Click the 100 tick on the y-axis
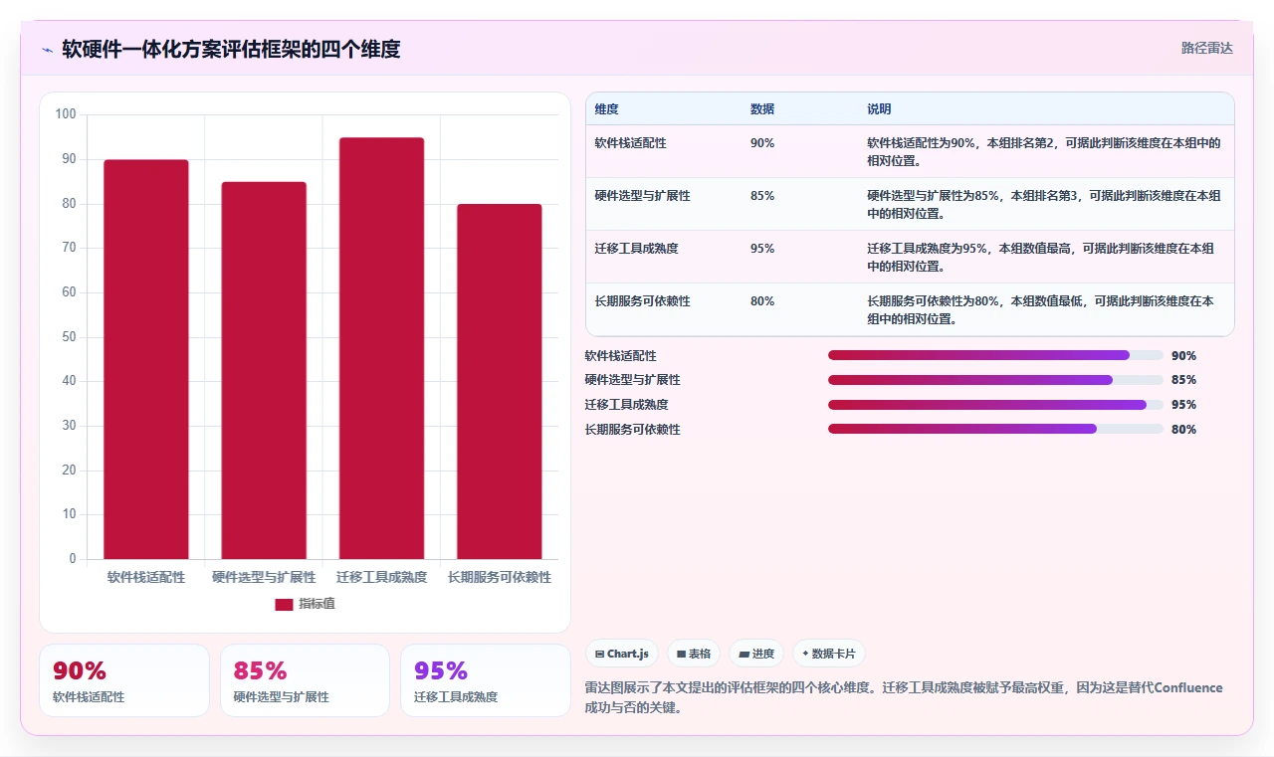 (x=66, y=114)
